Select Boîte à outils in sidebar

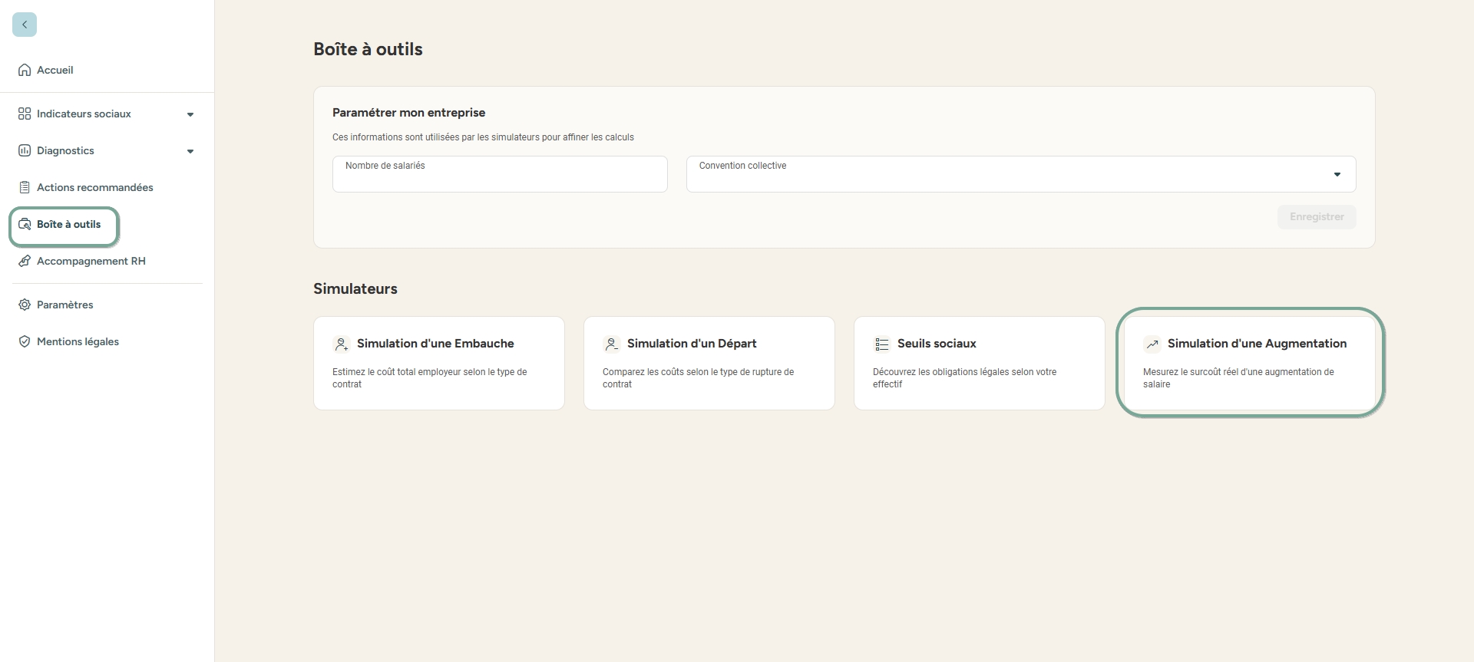[68, 225]
